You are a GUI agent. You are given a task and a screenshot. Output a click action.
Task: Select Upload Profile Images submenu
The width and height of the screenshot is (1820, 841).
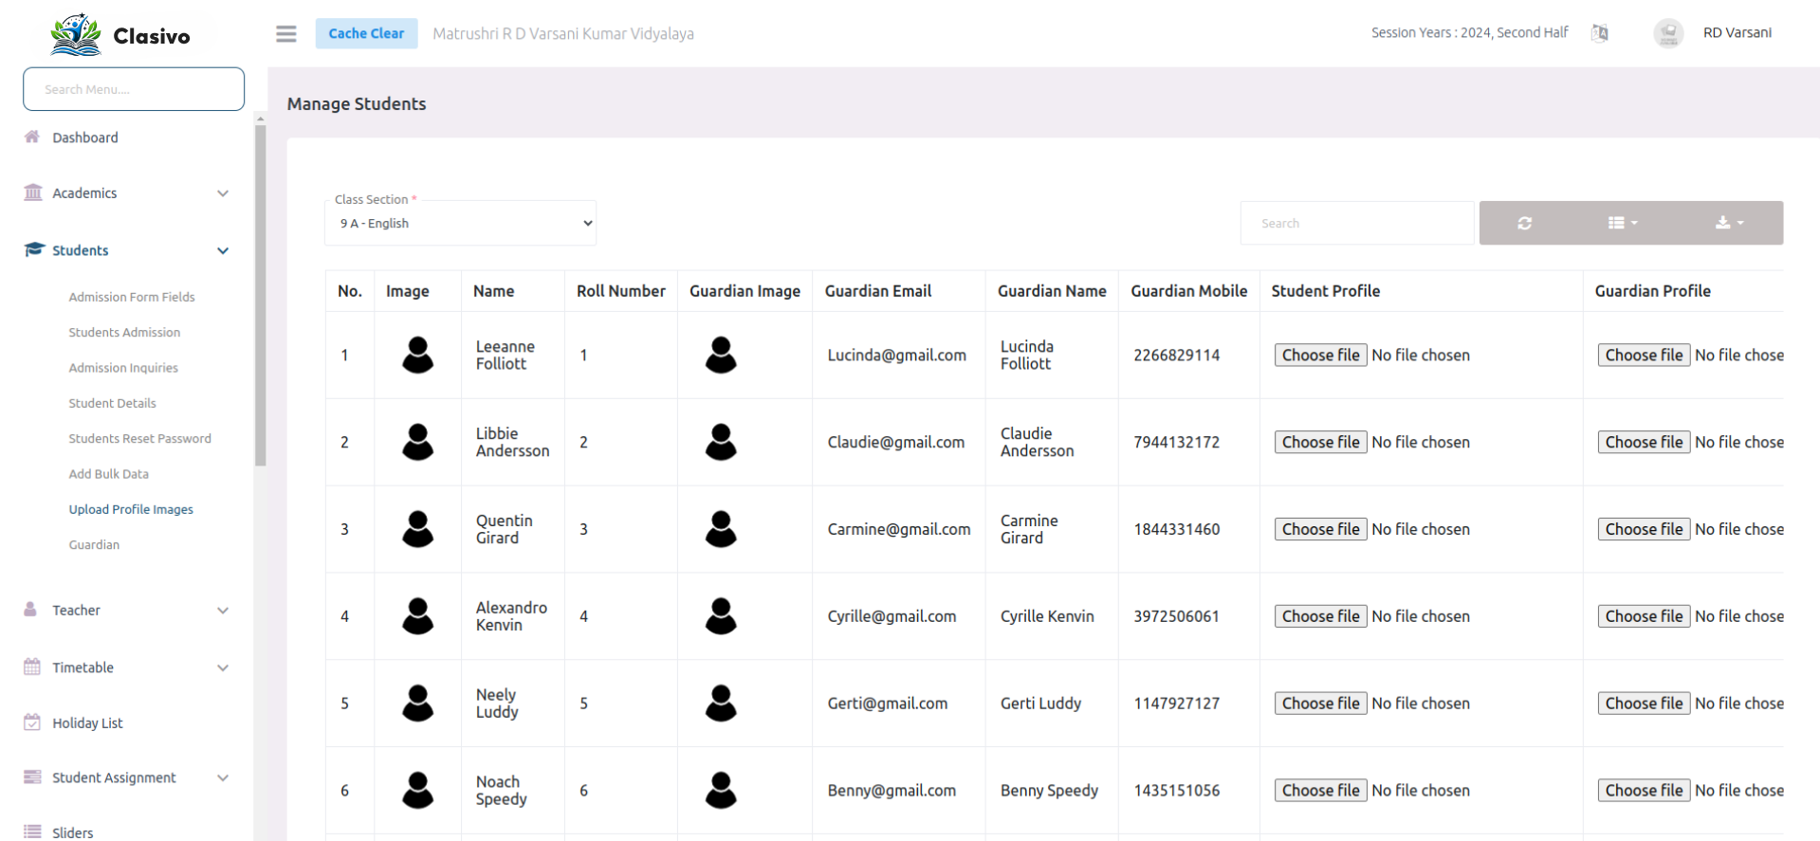[x=131, y=509]
